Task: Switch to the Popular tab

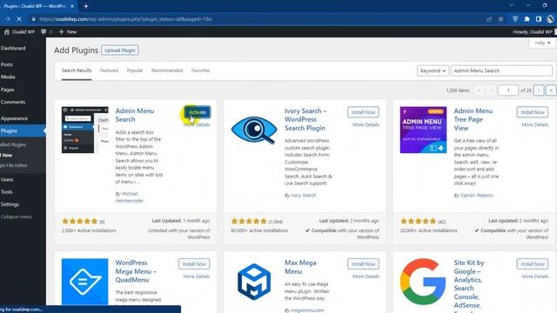Action: tap(135, 70)
